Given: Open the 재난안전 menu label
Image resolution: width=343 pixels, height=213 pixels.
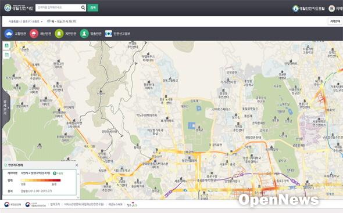Looking at the screenshot, I should click(45, 34).
